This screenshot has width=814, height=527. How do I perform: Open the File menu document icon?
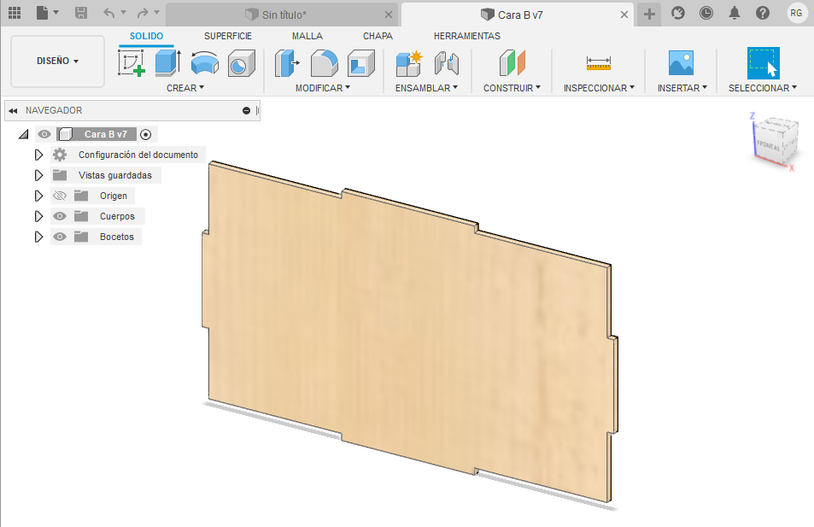click(x=43, y=13)
